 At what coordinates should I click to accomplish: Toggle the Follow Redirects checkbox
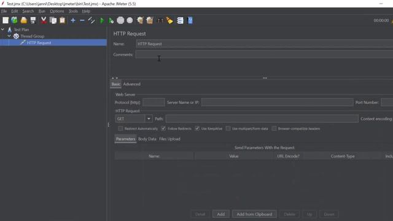point(163,128)
